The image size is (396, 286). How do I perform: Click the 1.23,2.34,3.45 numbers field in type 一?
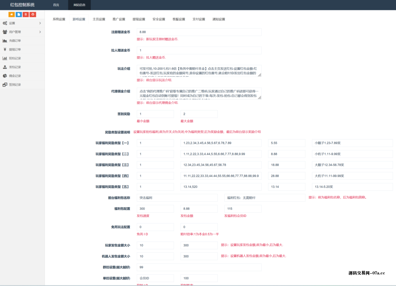(x=221, y=143)
